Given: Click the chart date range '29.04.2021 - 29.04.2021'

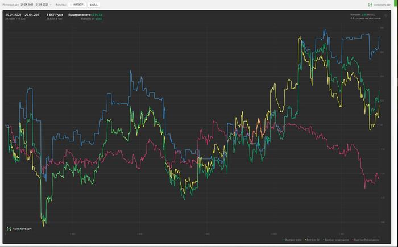Looking at the screenshot, I should tap(23, 15).
